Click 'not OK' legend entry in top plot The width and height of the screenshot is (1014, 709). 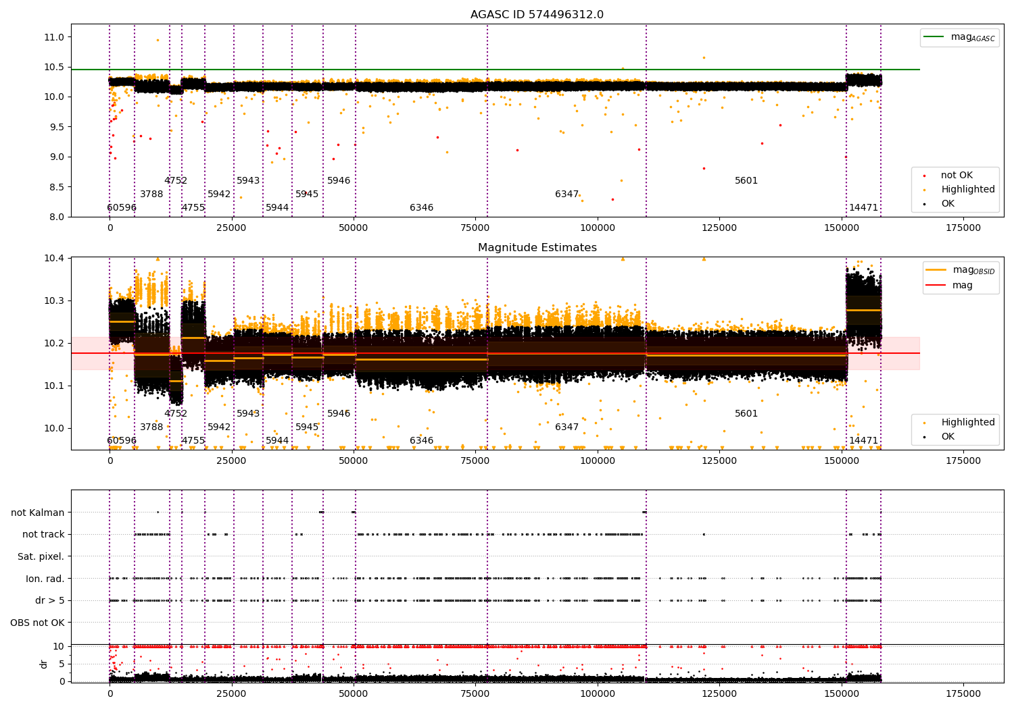point(957,175)
